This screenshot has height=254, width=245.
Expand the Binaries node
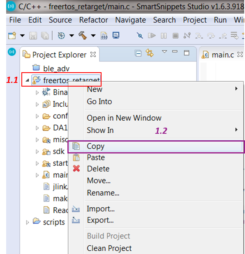tap(37, 92)
